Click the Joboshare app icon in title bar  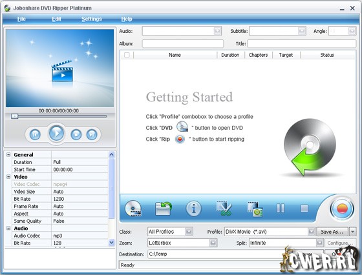click(x=7, y=8)
